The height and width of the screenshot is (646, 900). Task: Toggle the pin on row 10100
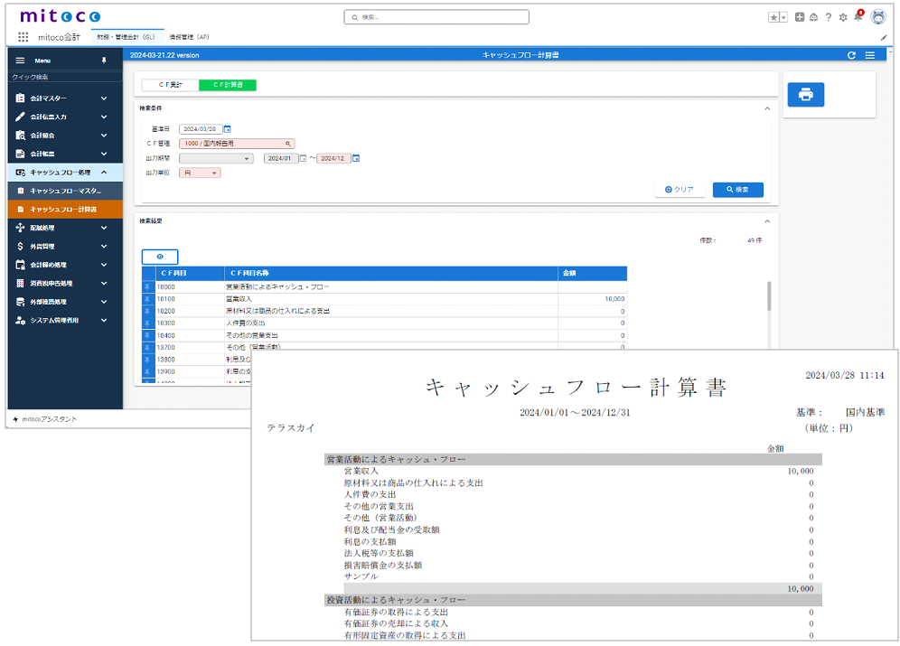pyautogui.click(x=147, y=299)
